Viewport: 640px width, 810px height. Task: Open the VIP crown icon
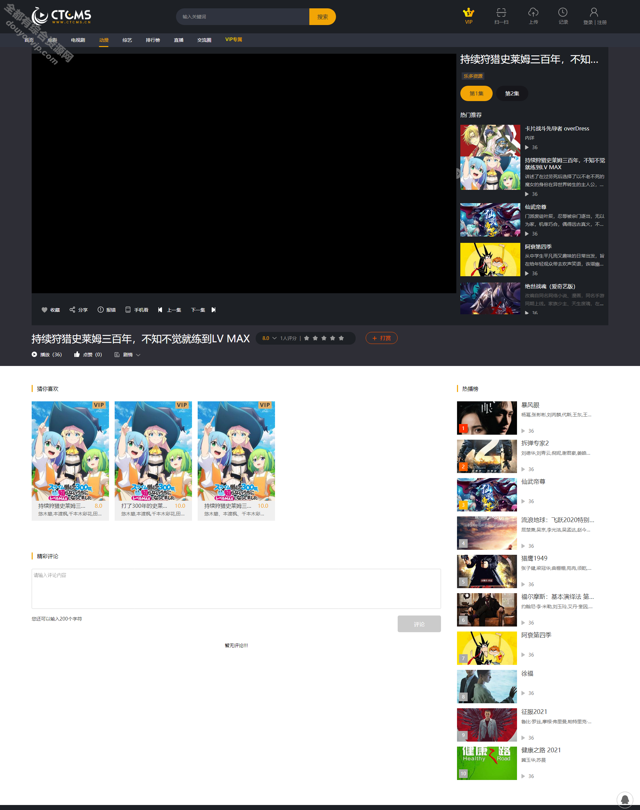[468, 12]
